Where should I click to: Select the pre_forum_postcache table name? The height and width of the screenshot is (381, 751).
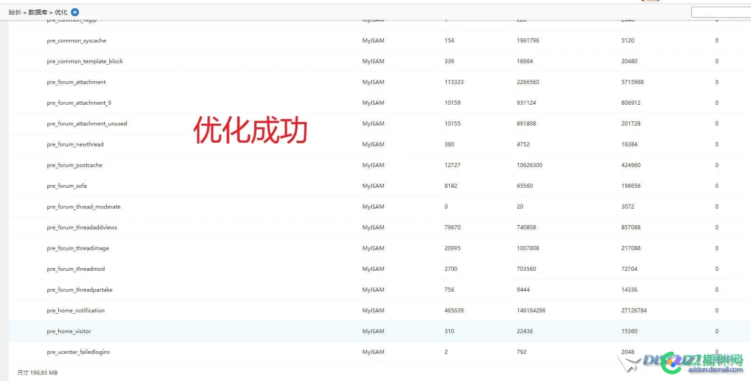coord(75,165)
